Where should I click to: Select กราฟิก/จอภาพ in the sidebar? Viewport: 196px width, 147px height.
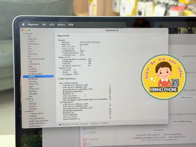pos(34,64)
